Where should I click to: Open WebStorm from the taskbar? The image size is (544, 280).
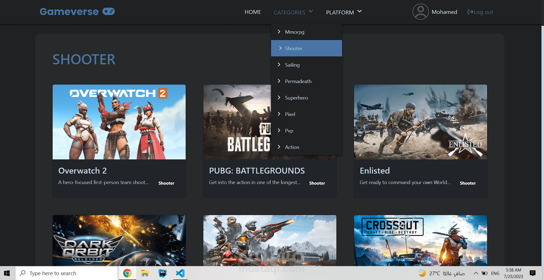(163, 273)
